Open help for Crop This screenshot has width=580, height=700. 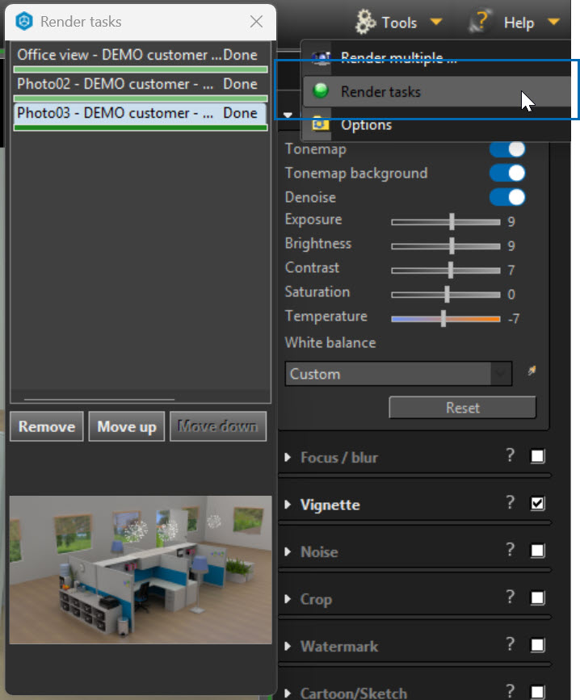[511, 597]
